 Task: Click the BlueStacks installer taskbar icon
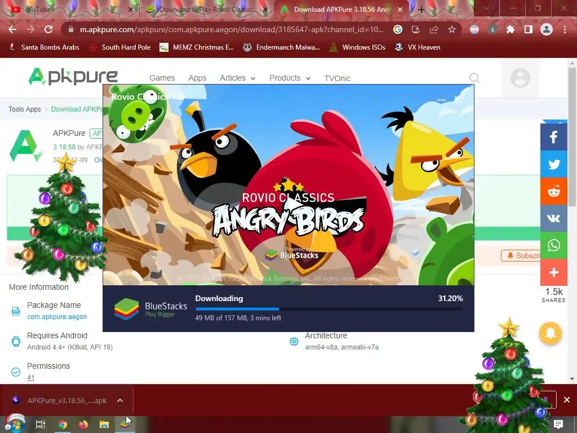125,424
